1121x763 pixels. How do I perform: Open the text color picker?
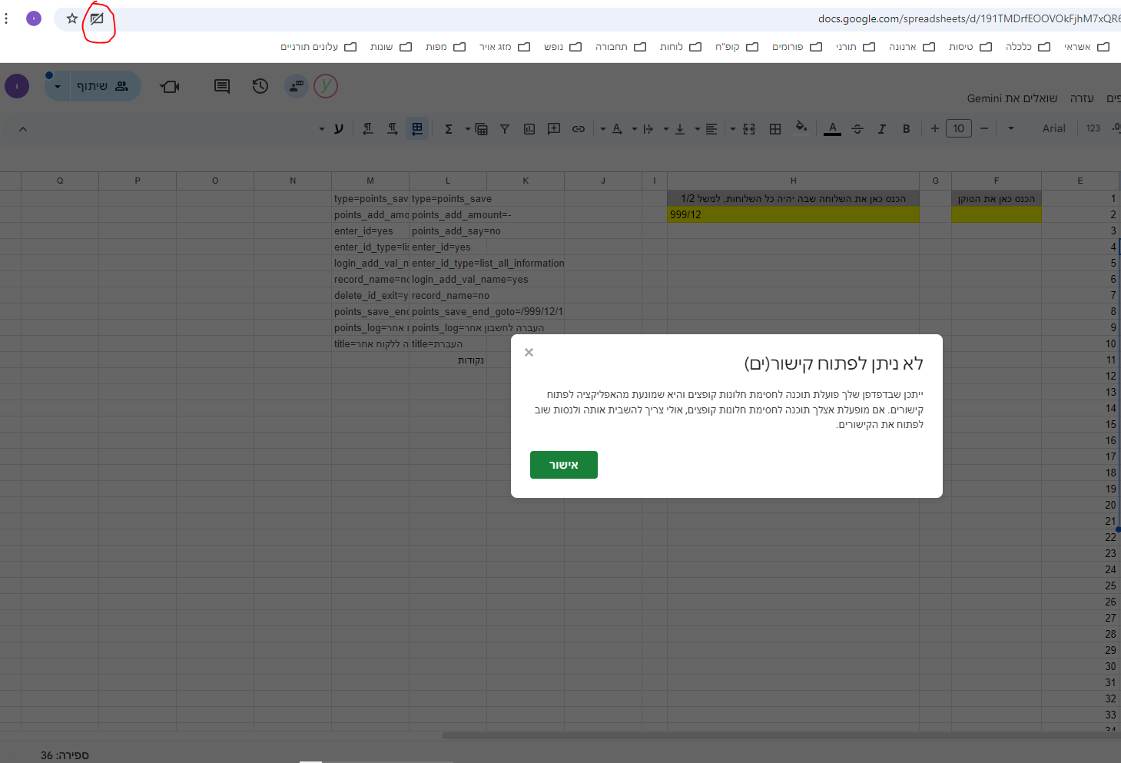pyautogui.click(x=832, y=129)
